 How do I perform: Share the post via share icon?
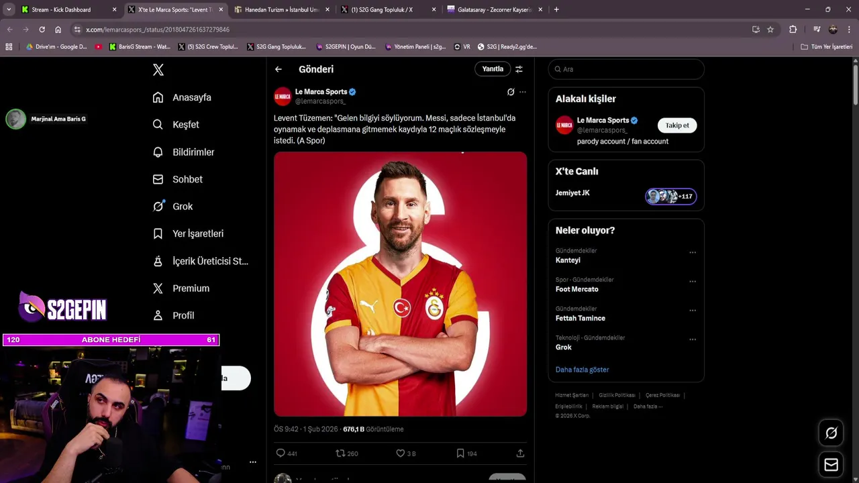point(520,453)
